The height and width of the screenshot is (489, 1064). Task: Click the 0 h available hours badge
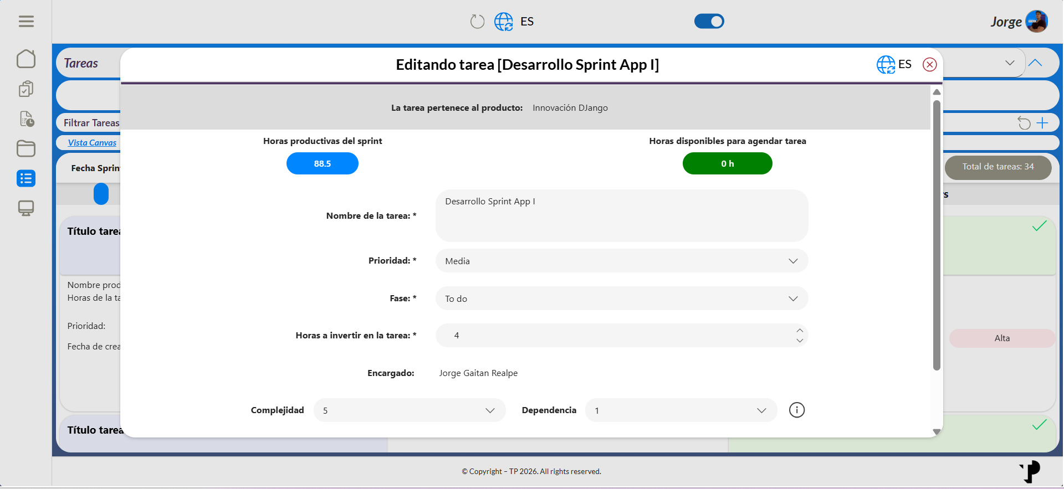[x=728, y=163]
